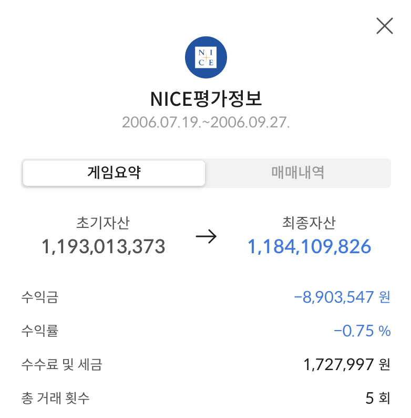Image resolution: width=411 pixels, height=418 pixels.
Task: Select fees value 1,727,997 원
Action: [x=347, y=364]
